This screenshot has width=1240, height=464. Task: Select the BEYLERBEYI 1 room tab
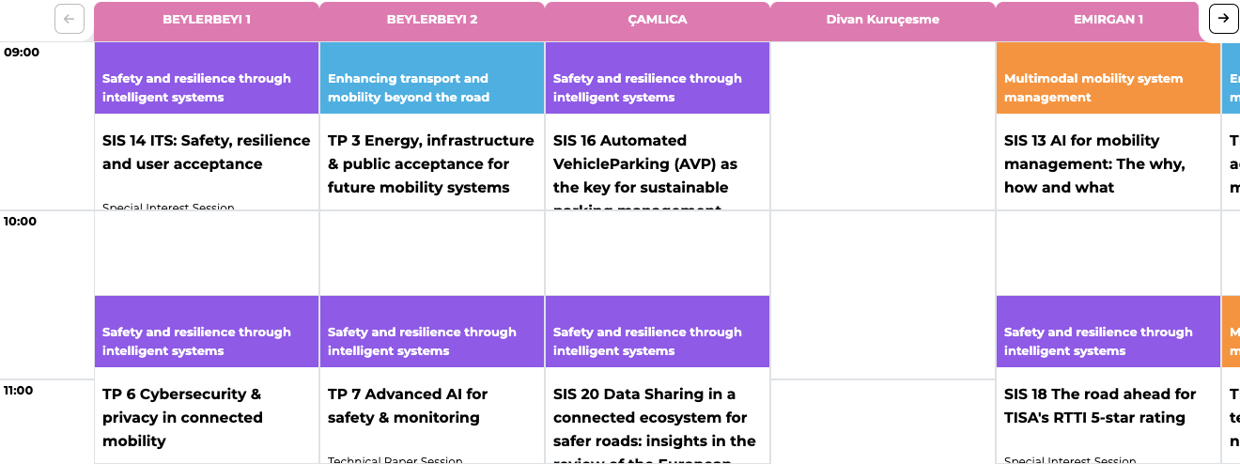tap(207, 20)
